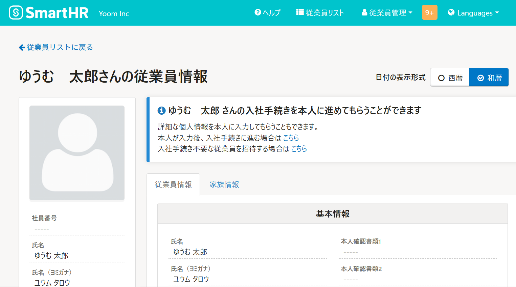Click the employee management person icon

click(364, 12)
